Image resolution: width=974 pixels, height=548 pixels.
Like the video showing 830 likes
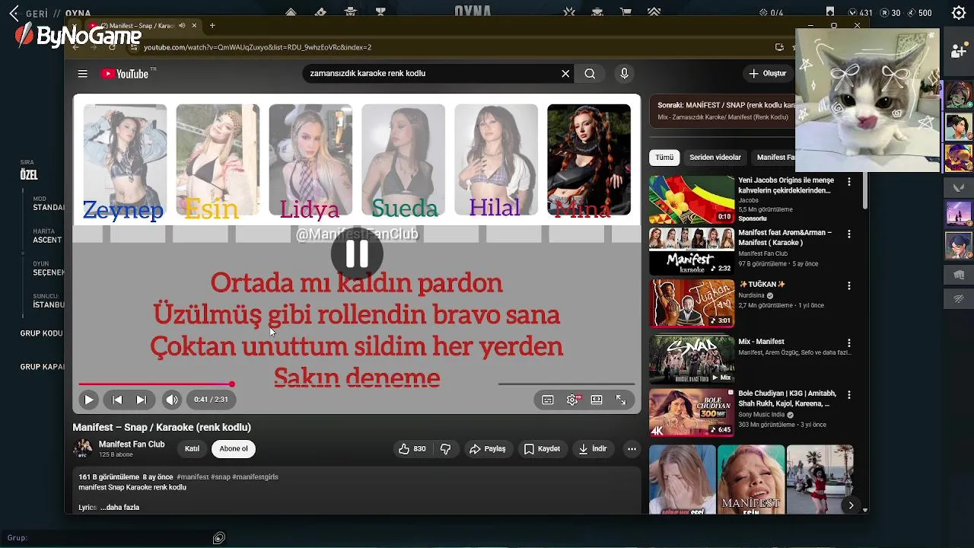412,449
